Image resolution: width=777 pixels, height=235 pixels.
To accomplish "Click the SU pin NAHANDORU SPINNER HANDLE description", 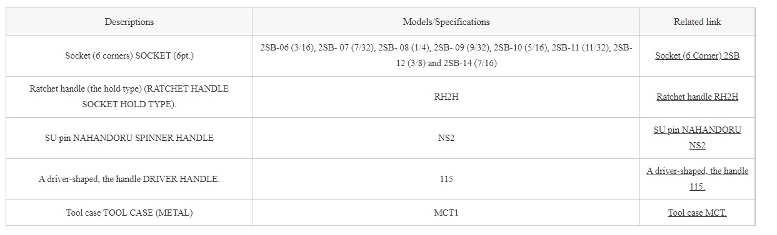I will pos(129,138).
